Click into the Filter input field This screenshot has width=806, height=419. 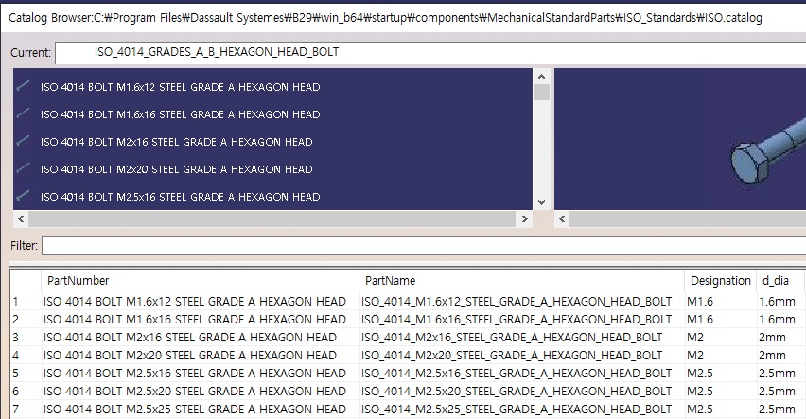[x=424, y=246]
